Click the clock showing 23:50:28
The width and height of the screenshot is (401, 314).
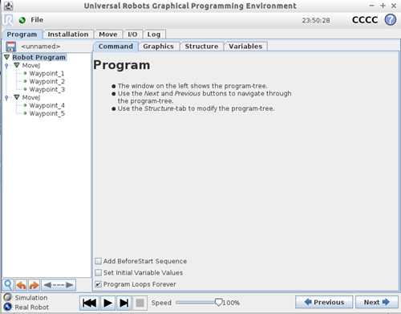316,20
